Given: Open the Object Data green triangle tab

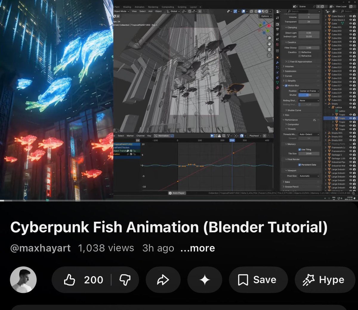Looking at the screenshot, I should click(x=277, y=82).
